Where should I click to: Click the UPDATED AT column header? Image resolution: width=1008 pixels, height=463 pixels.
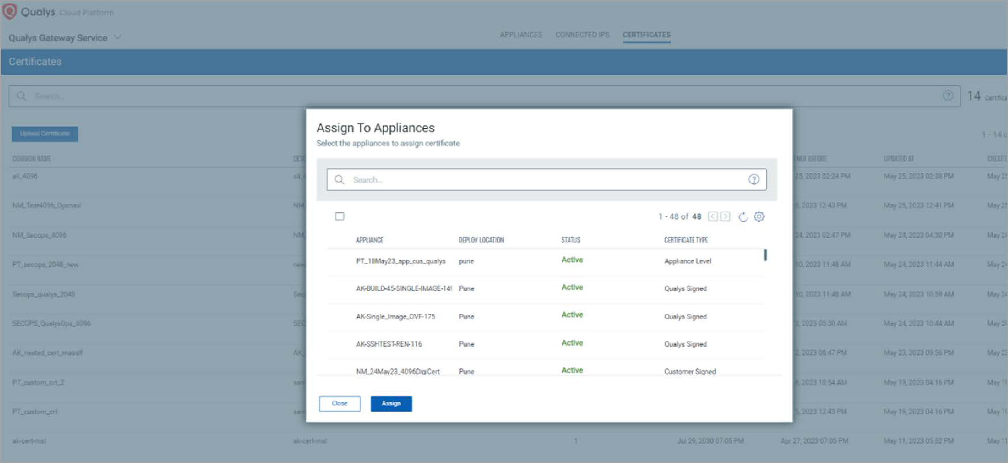coord(899,159)
